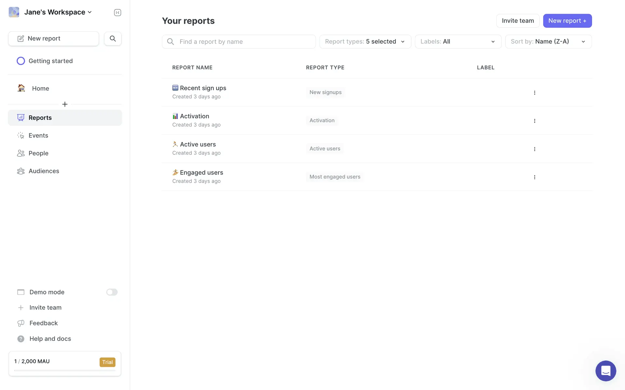The width and height of the screenshot is (625, 390).
Task: Click the sidebar search magnifier icon
Action: (113, 39)
